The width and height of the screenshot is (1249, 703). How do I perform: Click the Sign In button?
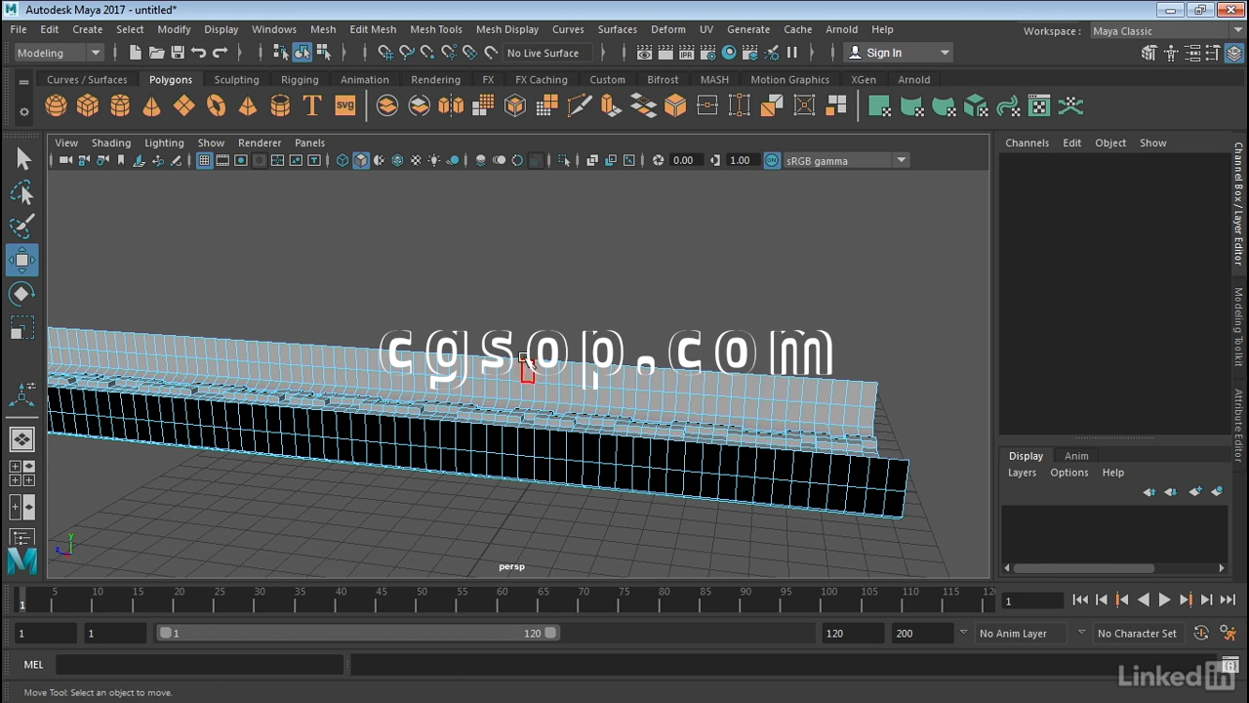pos(883,53)
